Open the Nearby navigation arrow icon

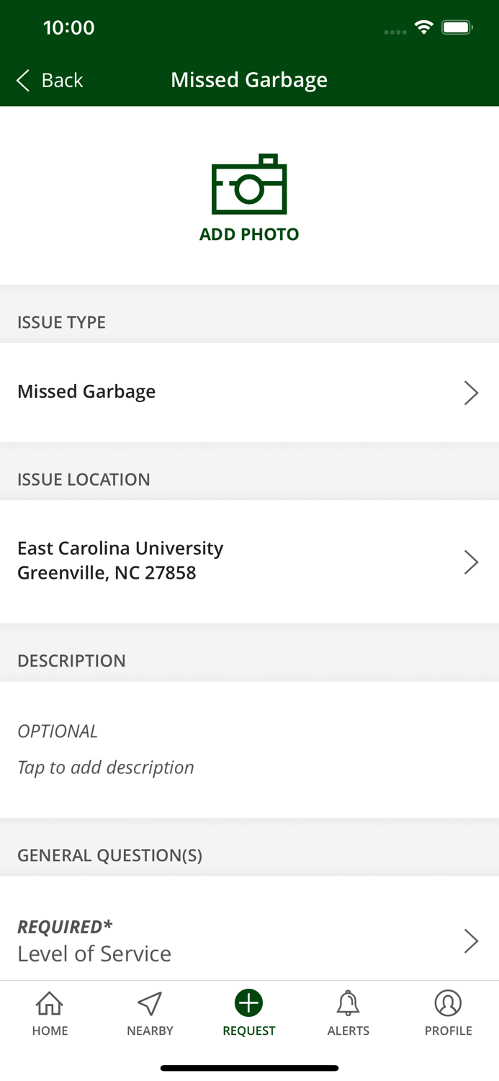point(150,1003)
